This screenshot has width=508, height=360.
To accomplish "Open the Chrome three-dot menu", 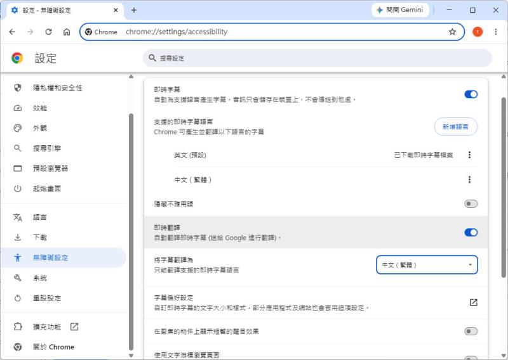I will [496, 32].
